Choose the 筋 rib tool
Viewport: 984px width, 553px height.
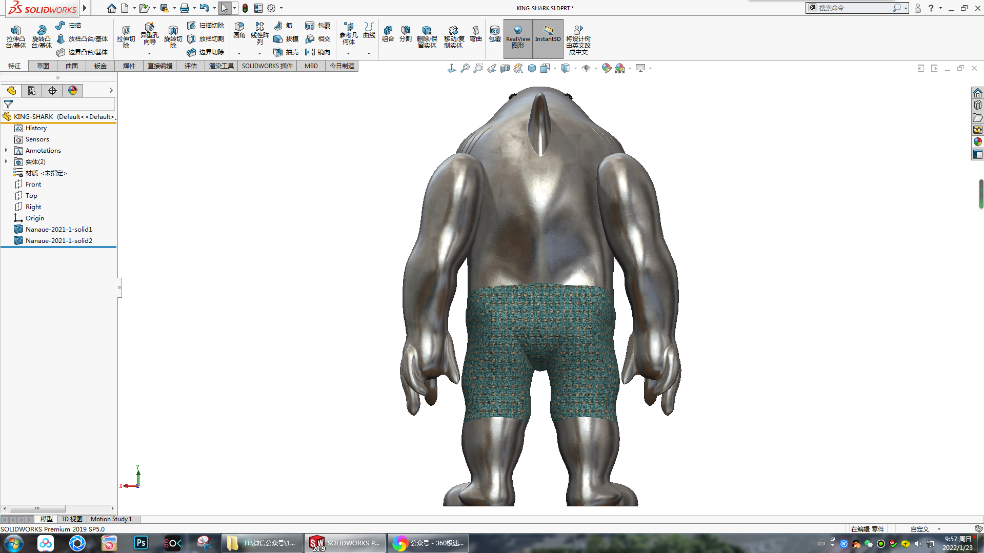[283, 25]
